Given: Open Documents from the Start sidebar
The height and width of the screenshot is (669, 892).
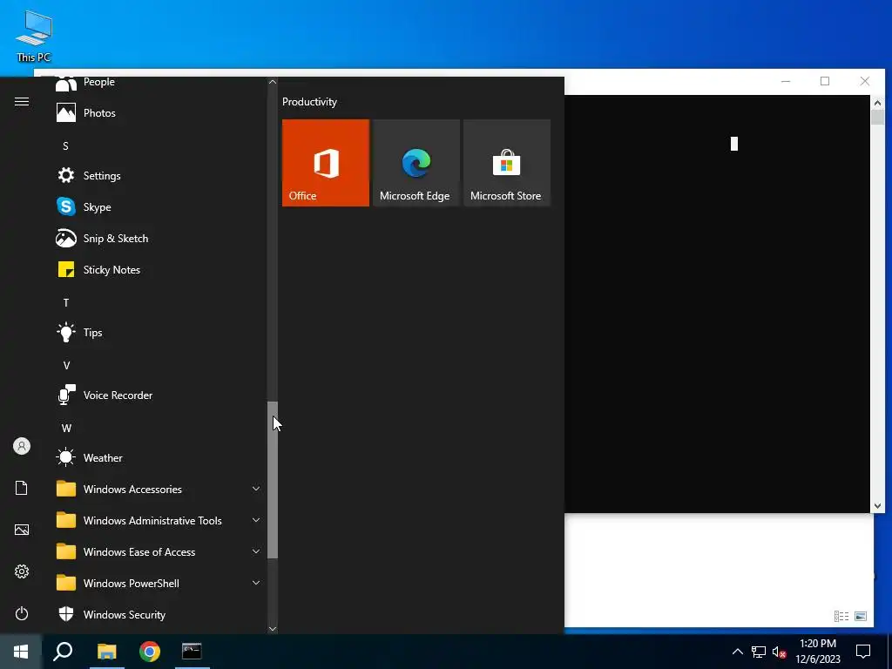Looking at the screenshot, I should pos(22,488).
